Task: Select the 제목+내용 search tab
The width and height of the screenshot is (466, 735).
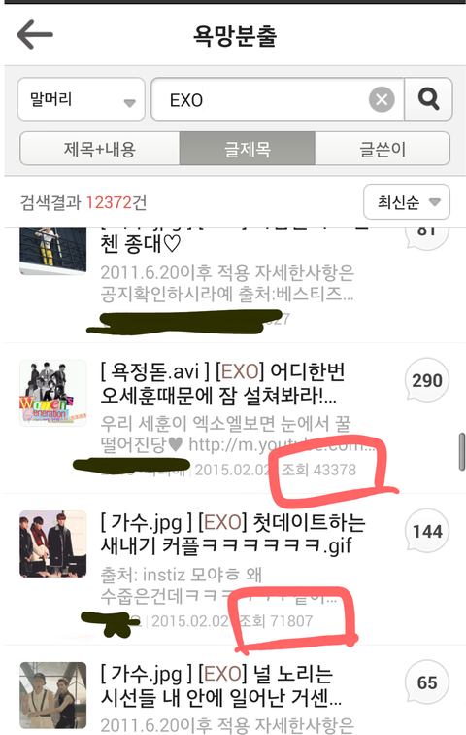Action: pyautogui.click(x=100, y=149)
